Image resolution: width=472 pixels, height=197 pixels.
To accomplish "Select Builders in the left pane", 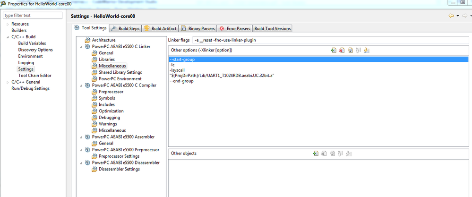I will click(19, 30).
